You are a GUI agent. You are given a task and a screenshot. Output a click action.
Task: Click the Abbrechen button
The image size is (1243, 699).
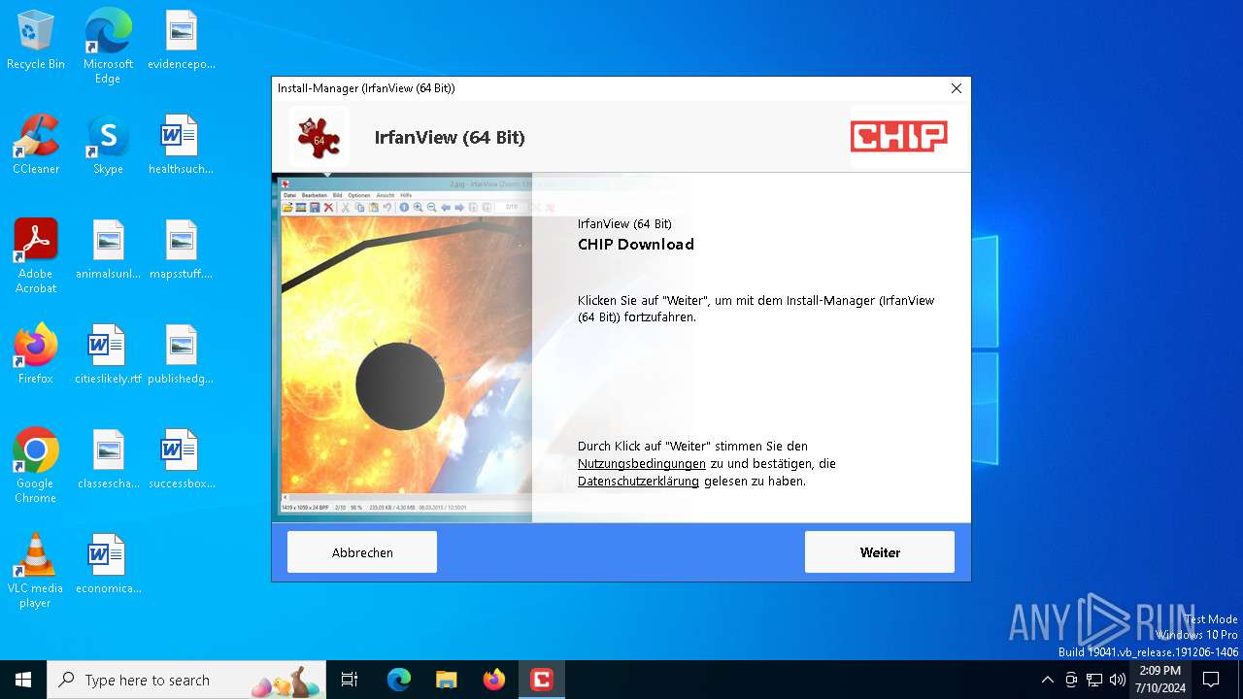(362, 552)
